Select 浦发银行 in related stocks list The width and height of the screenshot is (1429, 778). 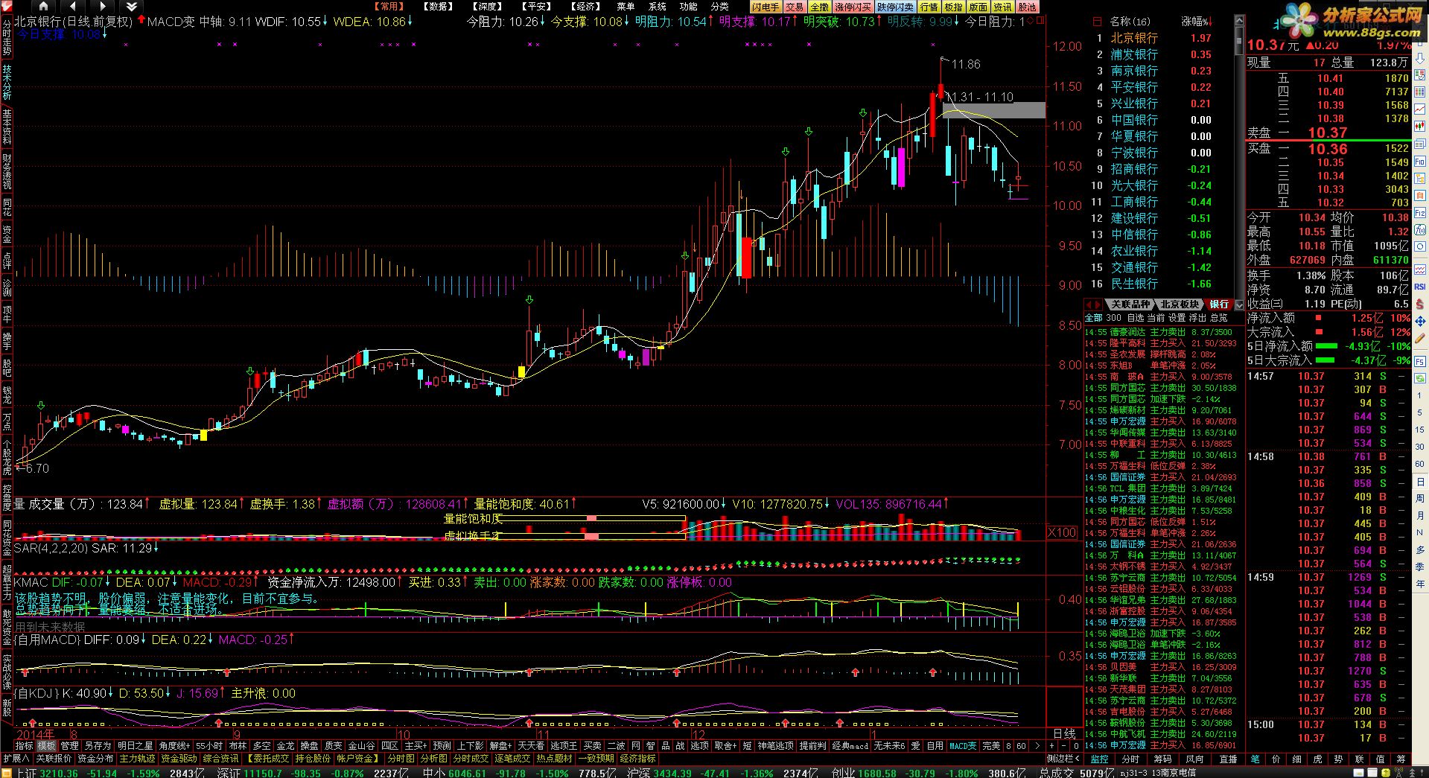click(1134, 54)
